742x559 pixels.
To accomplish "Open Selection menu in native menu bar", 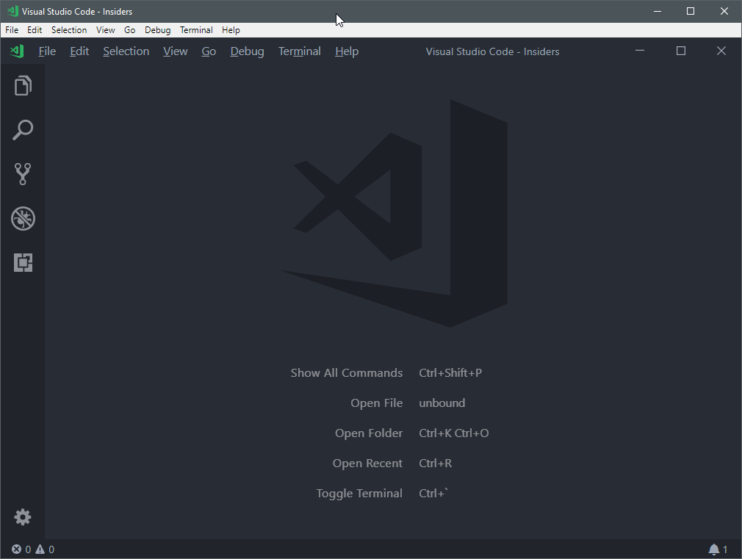I will point(69,30).
